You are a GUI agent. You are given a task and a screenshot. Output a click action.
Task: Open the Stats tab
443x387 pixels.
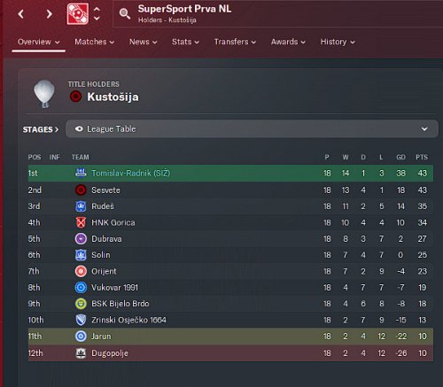[x=185, y=42]
